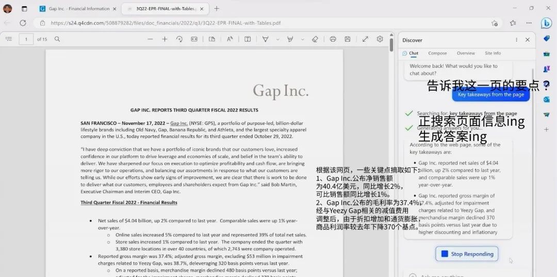Close the 3Q22-EPR PDF tab
The width and height of the screenshot is (557, 277).
202,9
